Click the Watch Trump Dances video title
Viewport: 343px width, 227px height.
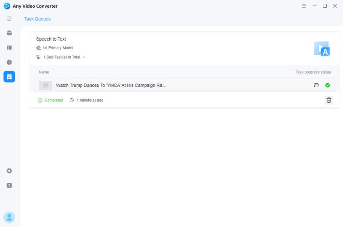click(111, 85)
